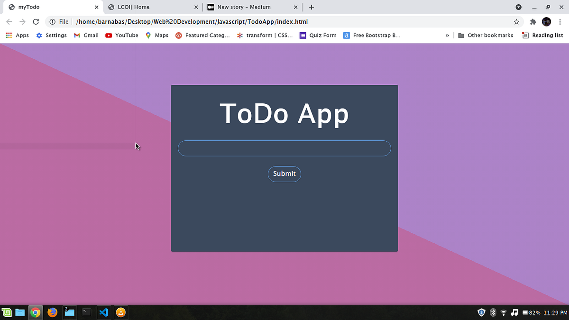This screenshot has height=320, width=569.
Task: Click the todo text input field
Action: point(284,148)
